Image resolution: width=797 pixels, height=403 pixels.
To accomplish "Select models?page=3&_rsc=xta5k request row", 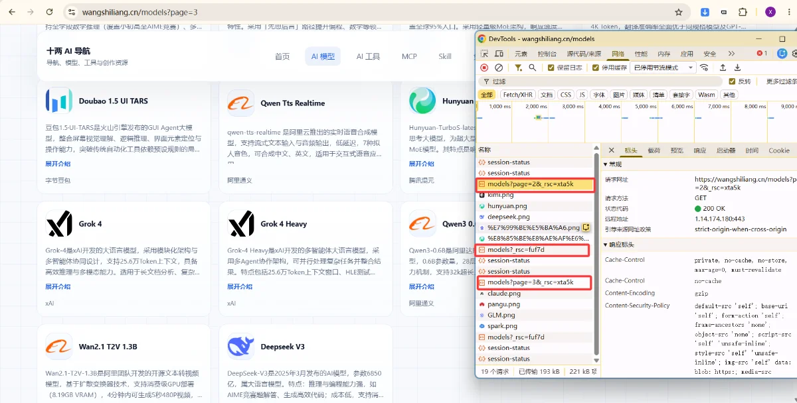I will tap(535, 282).
